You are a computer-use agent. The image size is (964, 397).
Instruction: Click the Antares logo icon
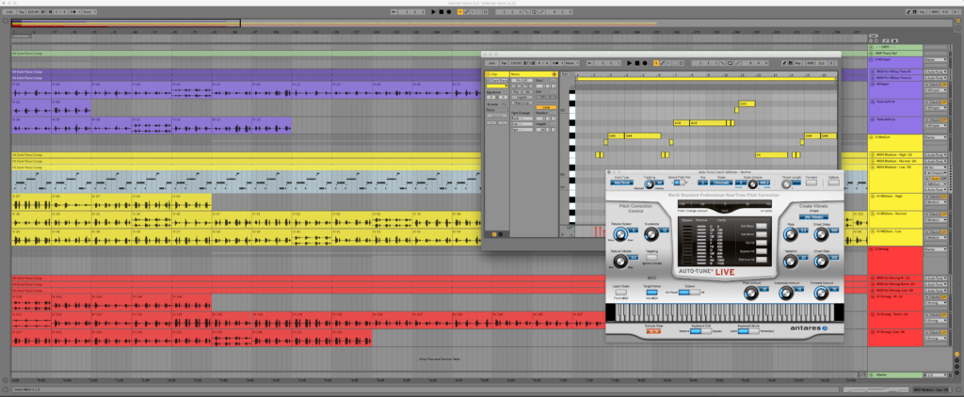click(x=825, y=328)
